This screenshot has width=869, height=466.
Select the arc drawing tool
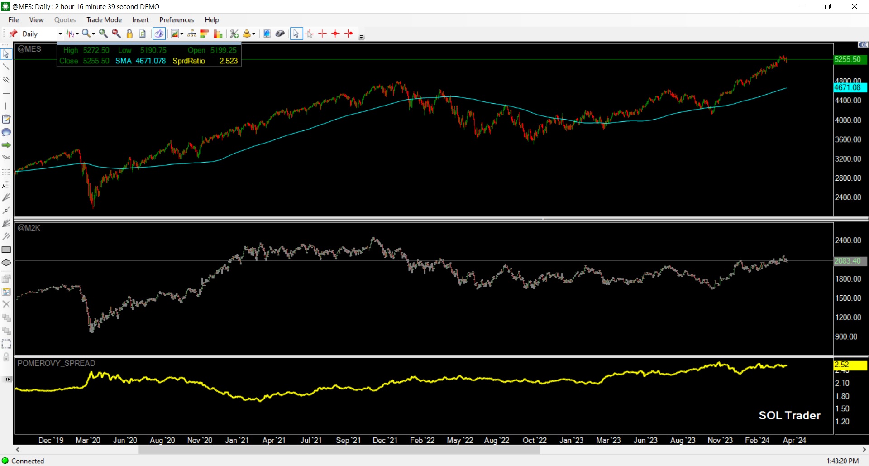point(6,158)
